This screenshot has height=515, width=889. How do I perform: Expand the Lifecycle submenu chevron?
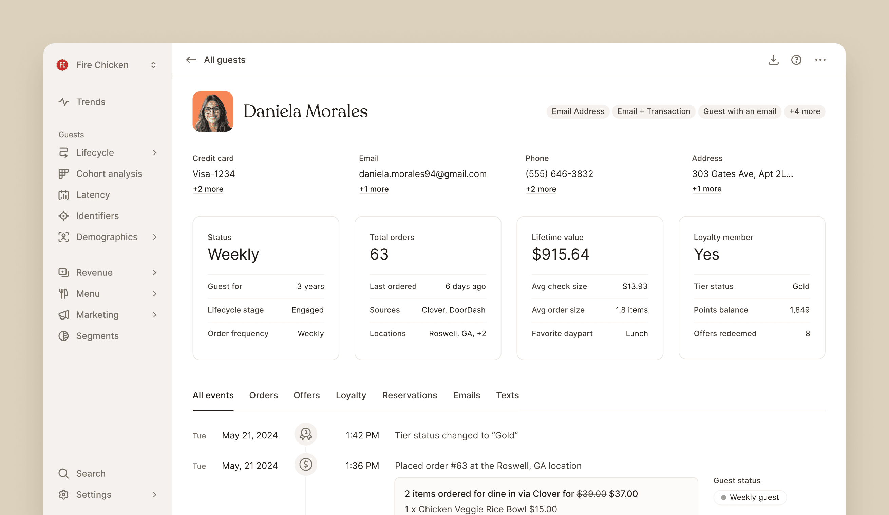(x=154, y=152)
